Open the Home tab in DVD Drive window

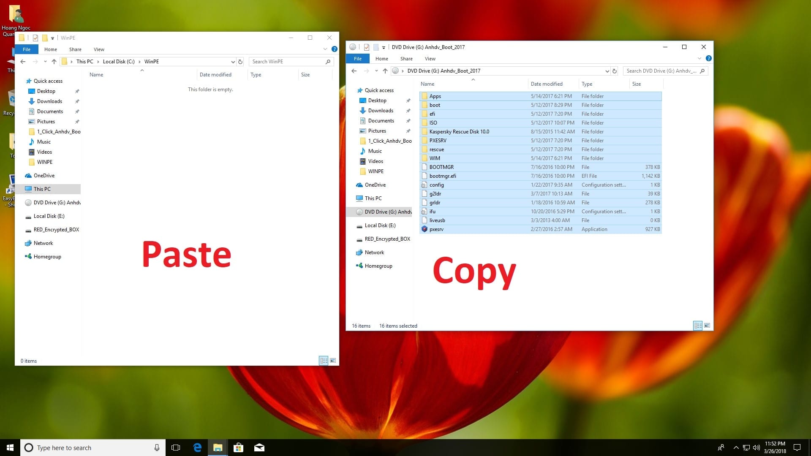(x=381, y=59)
